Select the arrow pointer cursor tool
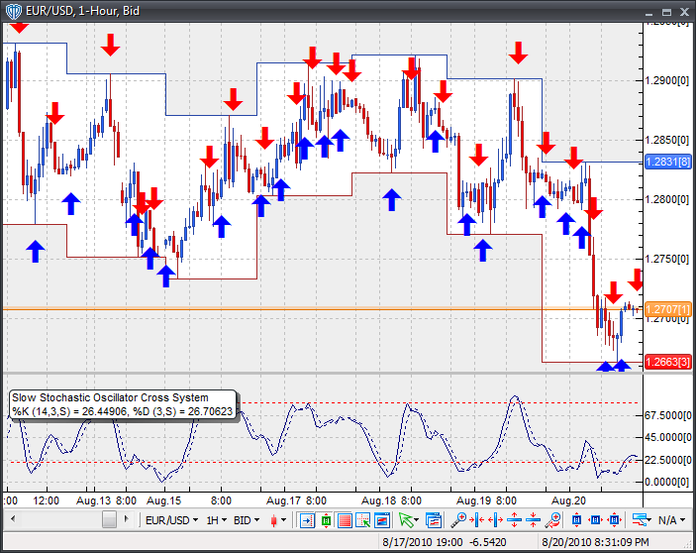 (405, 519)
